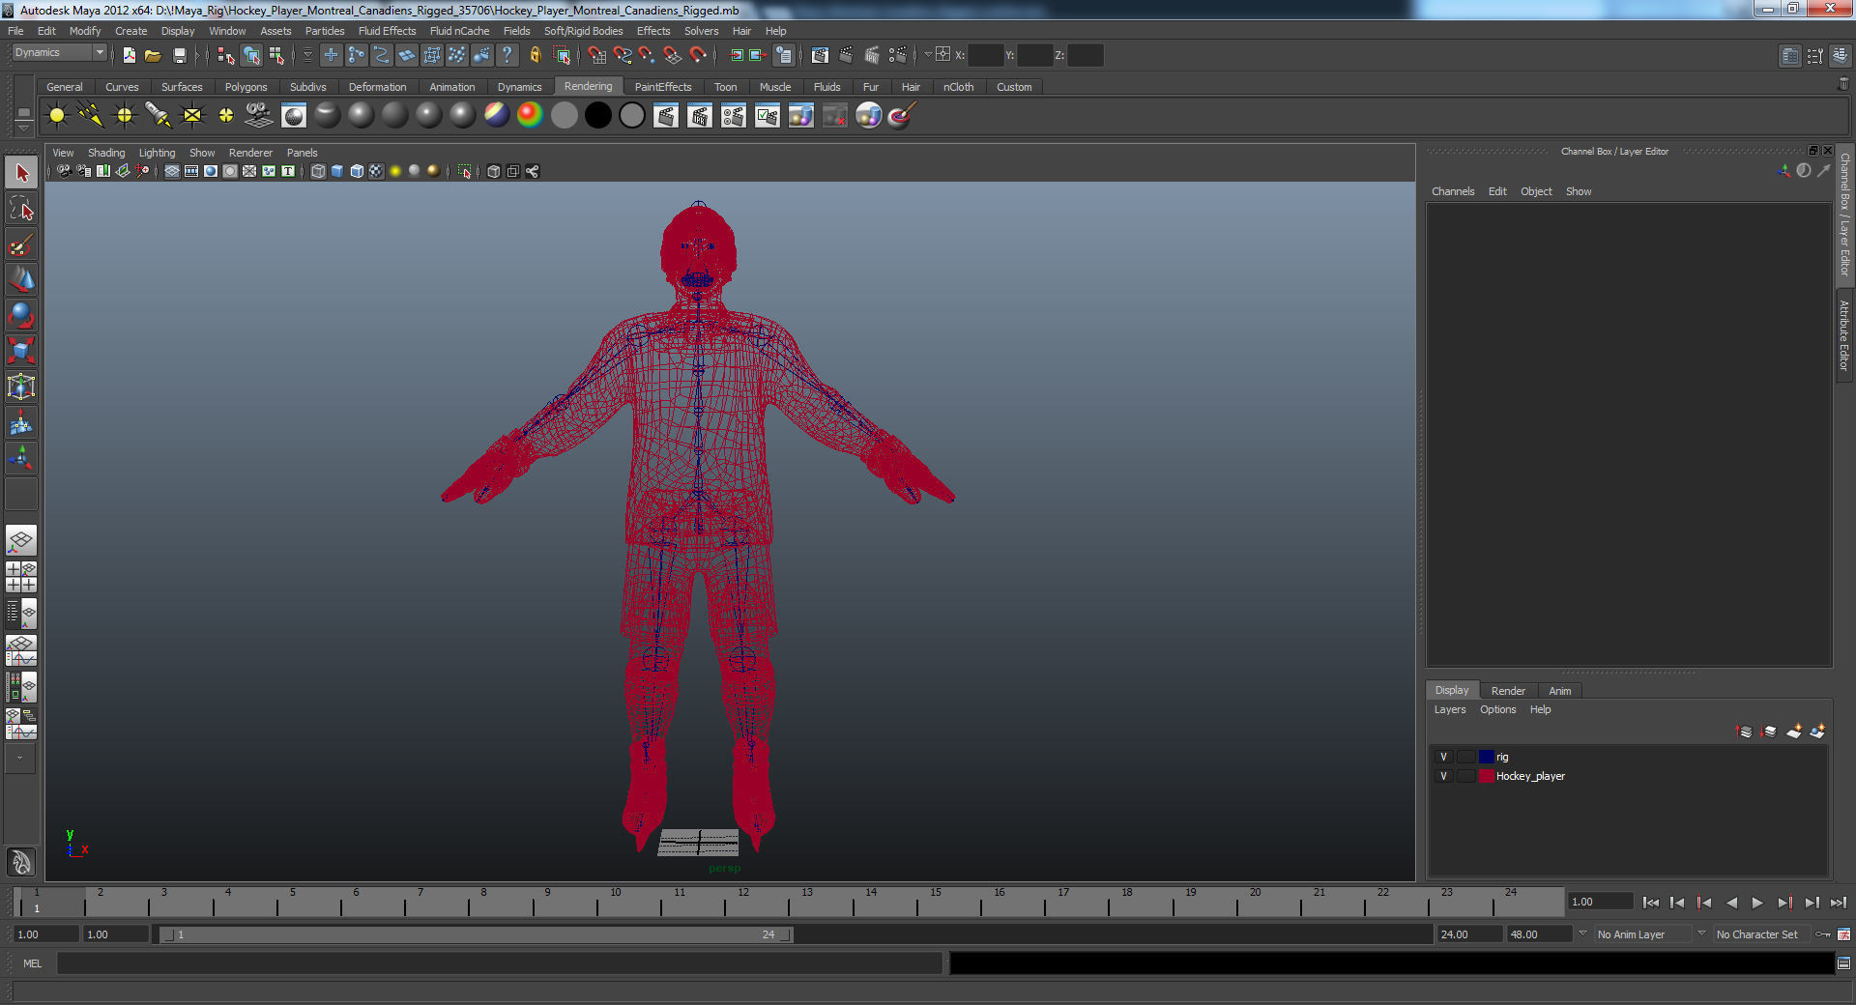Viewport: 1856px width, 1005px height.
Task: Enable snap to grids magnet
Action: 596,55
